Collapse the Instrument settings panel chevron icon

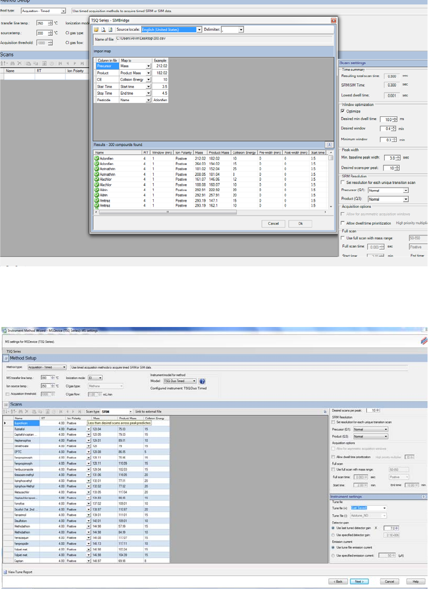tap(424, 496)
